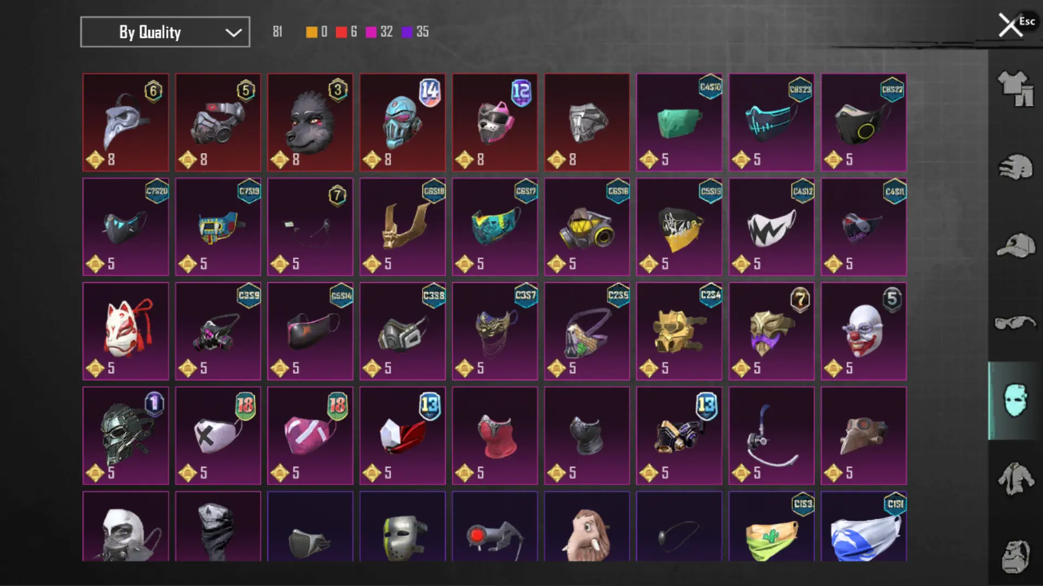The width and height of the screenshot is (1043, 586).
Task: Pick the clown mask with red nose
Action: pyautogui.click(x=864, y=331)
